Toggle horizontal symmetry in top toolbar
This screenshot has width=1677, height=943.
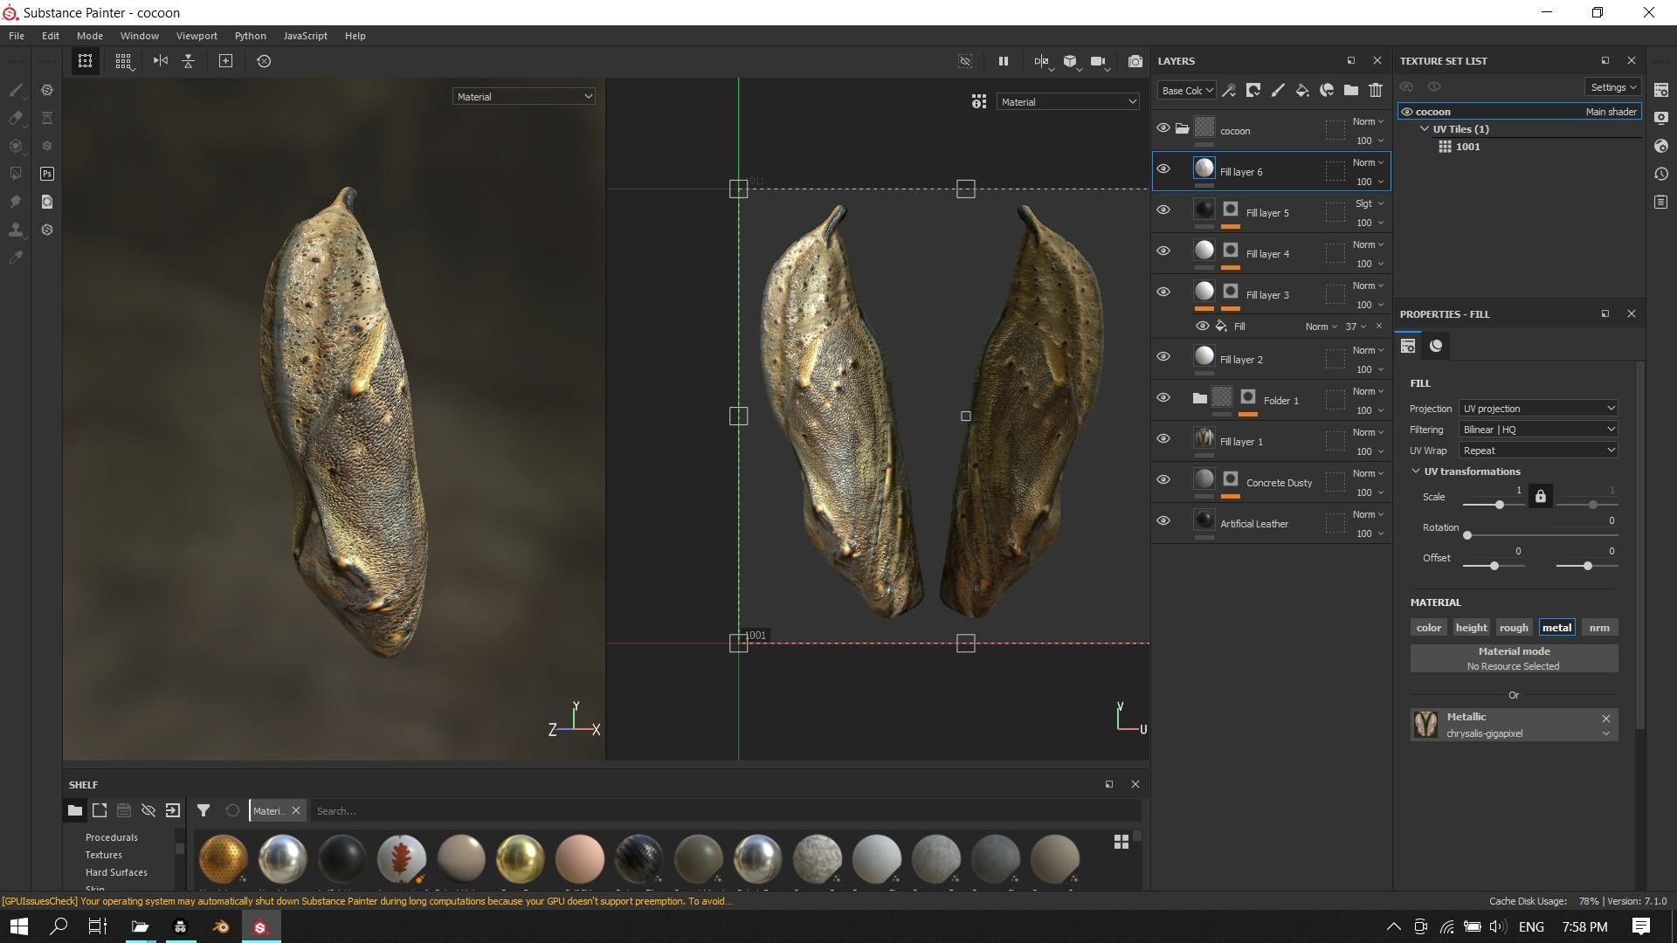[161, 61]
